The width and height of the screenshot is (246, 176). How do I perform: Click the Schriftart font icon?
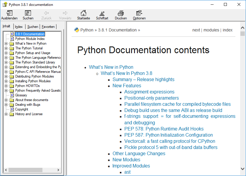pos(102,13)
